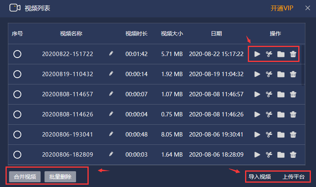
Task: Click the date 2020-08-19 11:04:32
Action: pyautogui.click(x=216, y=74)
